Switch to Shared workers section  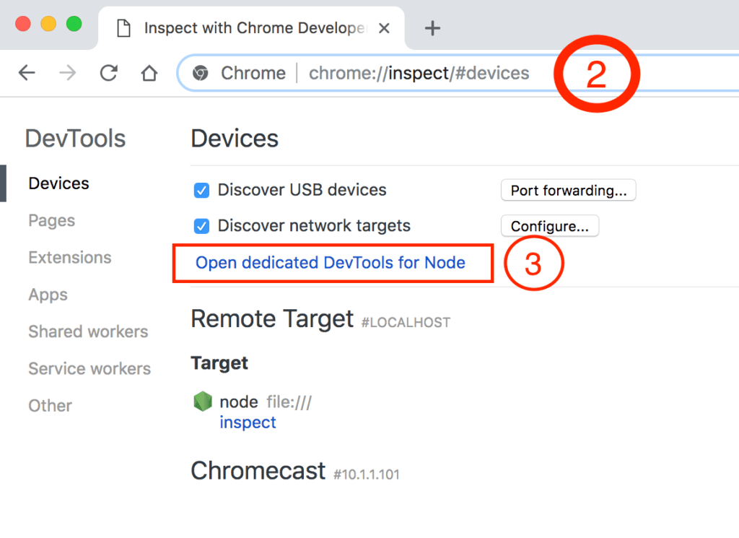(88, 331)
